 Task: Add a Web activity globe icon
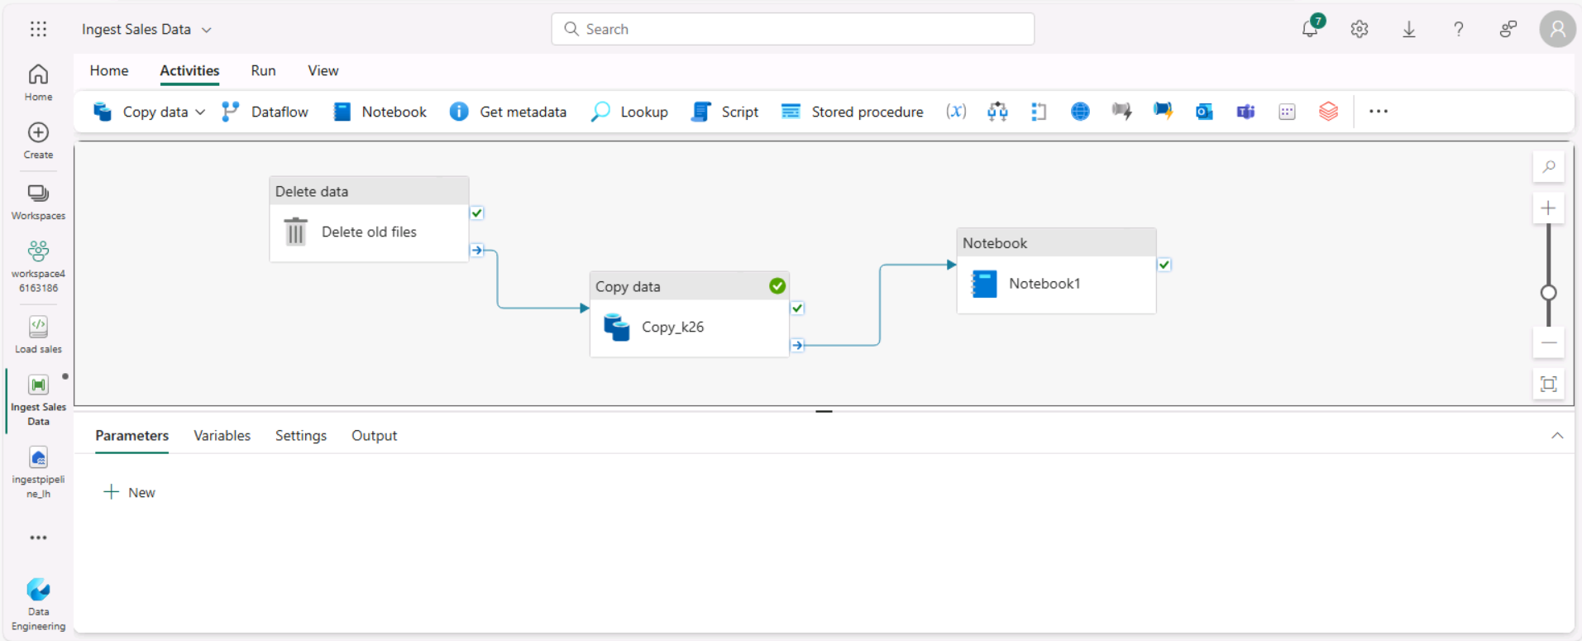point(1080,112)
